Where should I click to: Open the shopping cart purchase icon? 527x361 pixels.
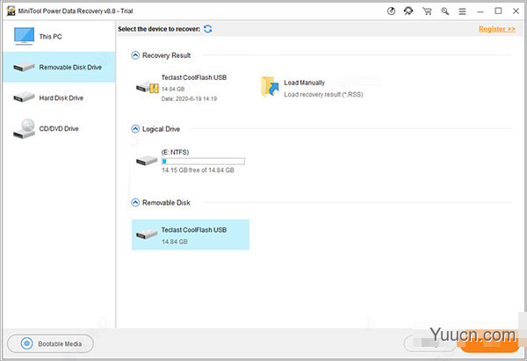click(427, 11)
